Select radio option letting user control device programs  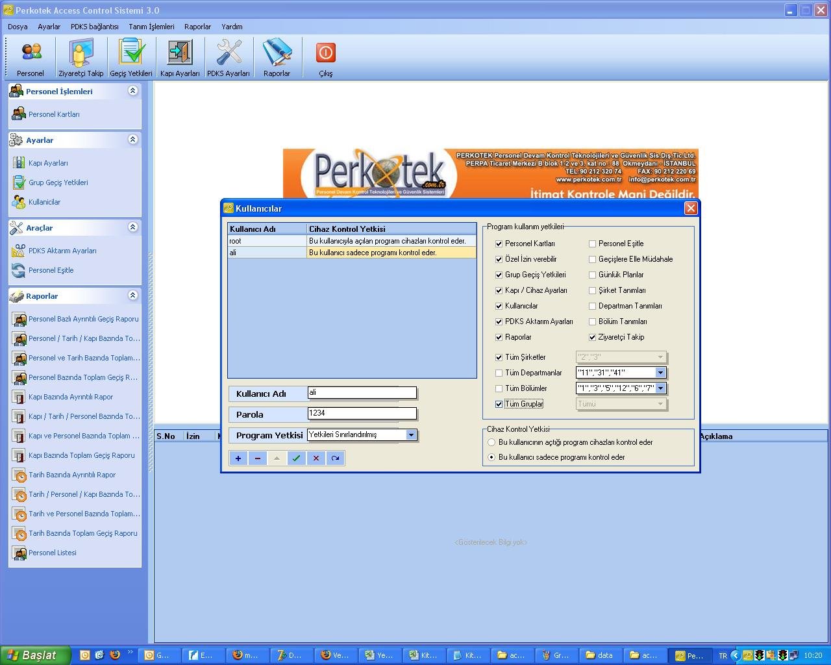[x=491, y=442]
